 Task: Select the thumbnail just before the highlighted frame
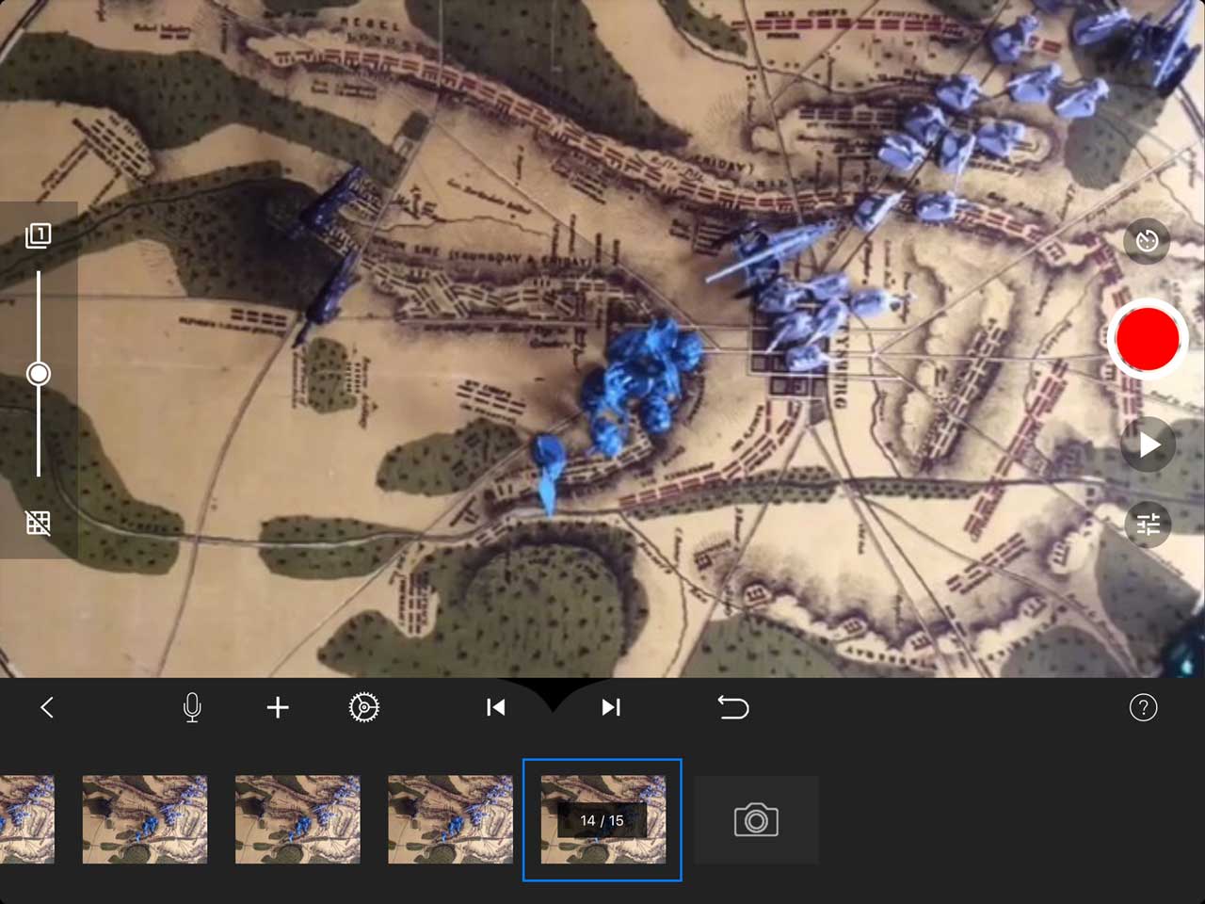coord(451,819)
